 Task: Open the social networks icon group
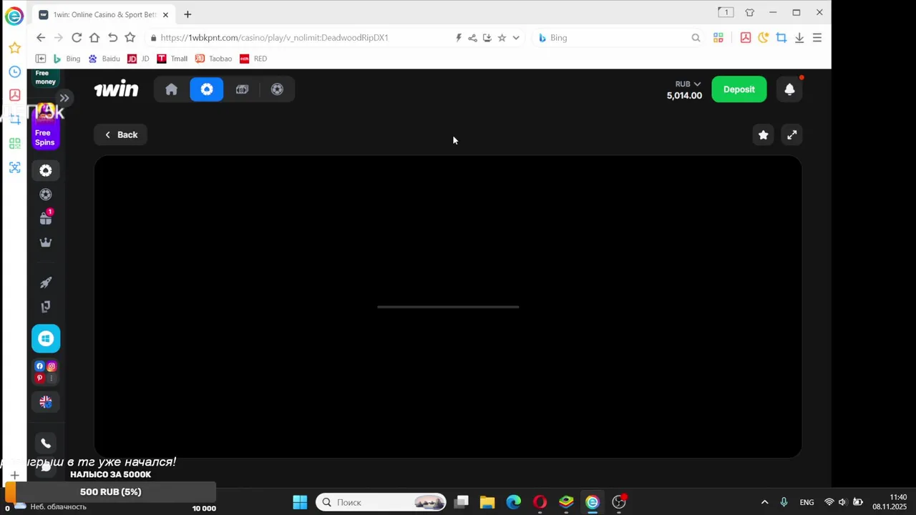[x=46, y=372]
